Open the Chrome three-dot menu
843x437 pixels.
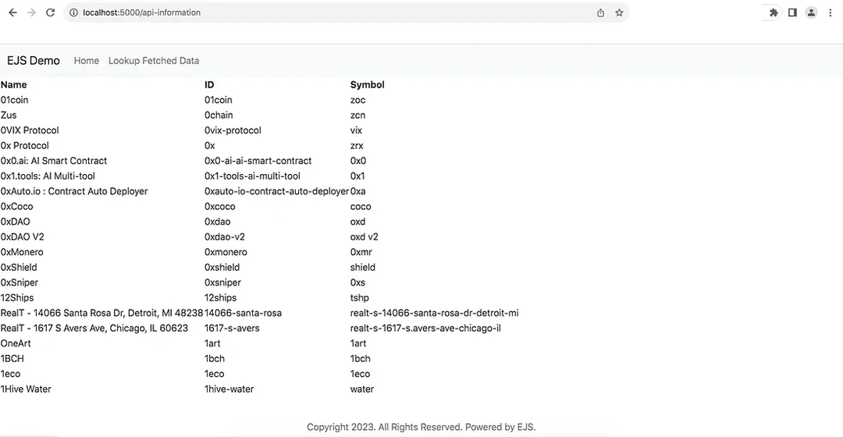(x=830, y=12)
